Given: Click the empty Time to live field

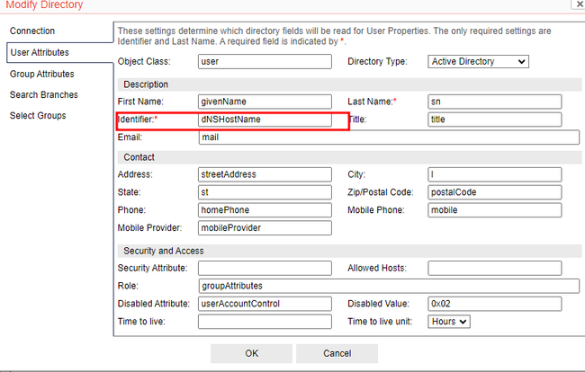Looking at the screenshot, I should 265,321.
